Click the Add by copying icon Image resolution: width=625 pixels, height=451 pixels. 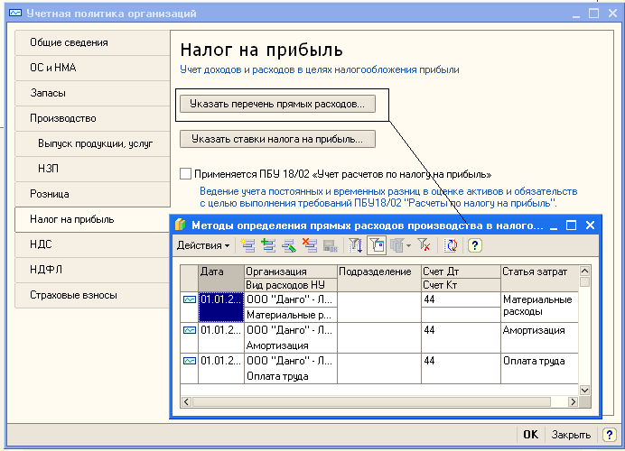click(268, 245)
